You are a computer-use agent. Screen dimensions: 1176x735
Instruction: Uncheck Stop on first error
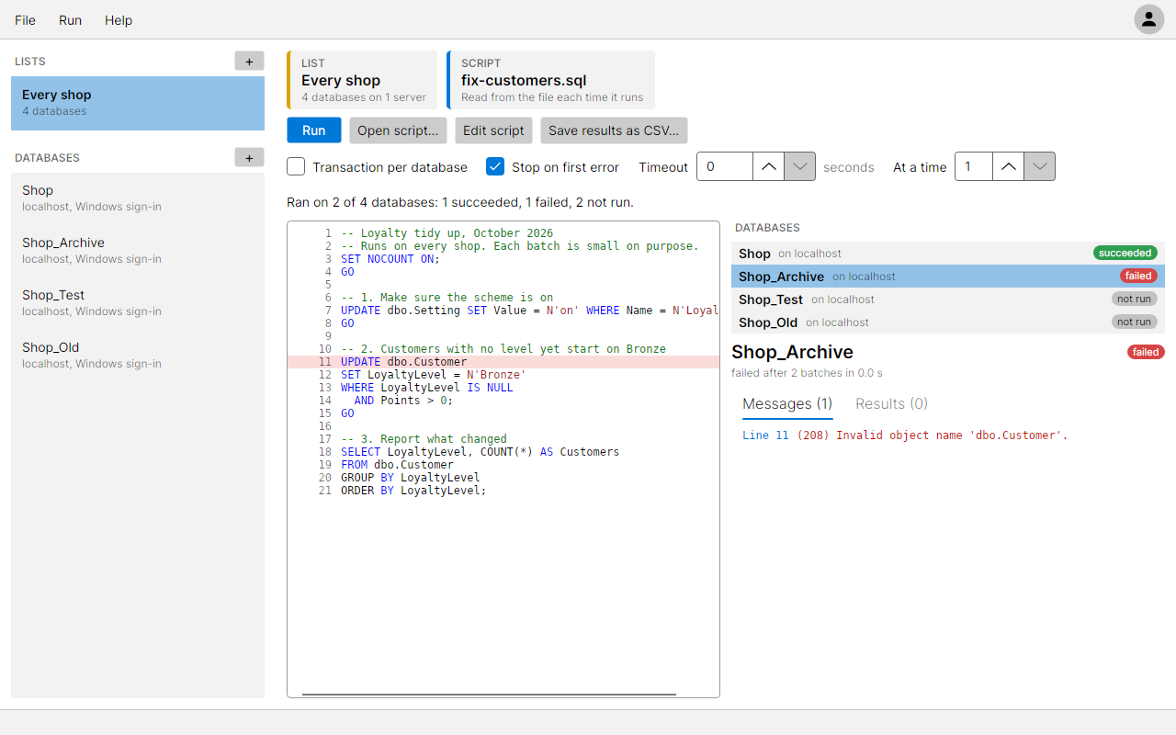(495, 166)
